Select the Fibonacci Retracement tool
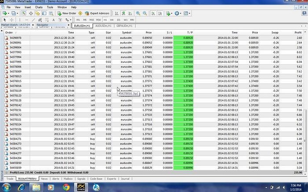The height and width of the screenshot is (192, 308). (x=47, y=20)
